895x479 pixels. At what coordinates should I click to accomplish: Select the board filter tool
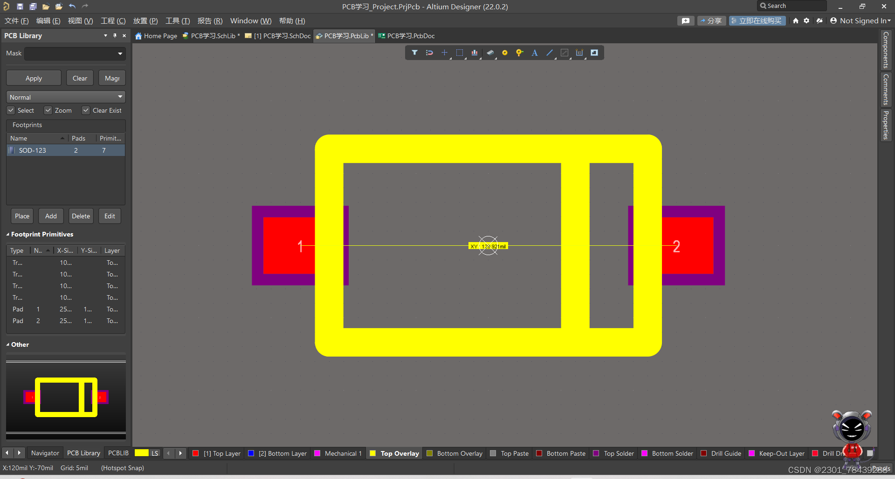pos(415,53)
